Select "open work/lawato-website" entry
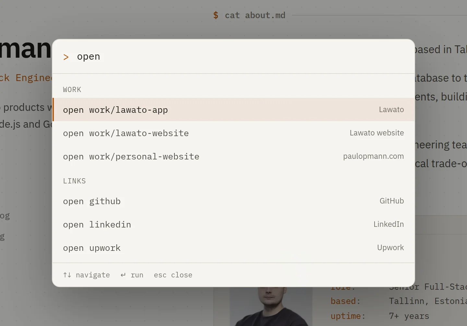This screenshot has height=326, width=467. (233, 133)
